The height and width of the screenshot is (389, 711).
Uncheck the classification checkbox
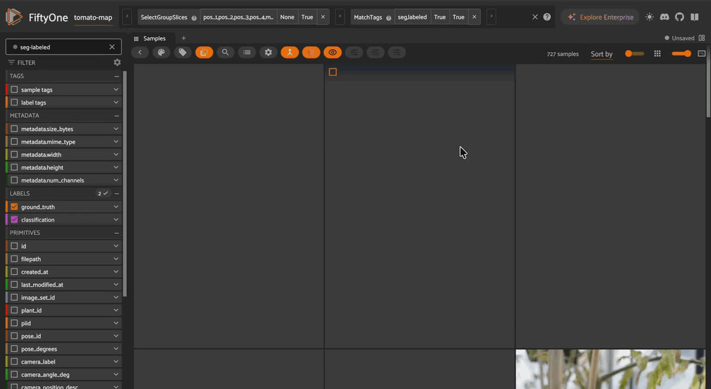click(14, 220)
